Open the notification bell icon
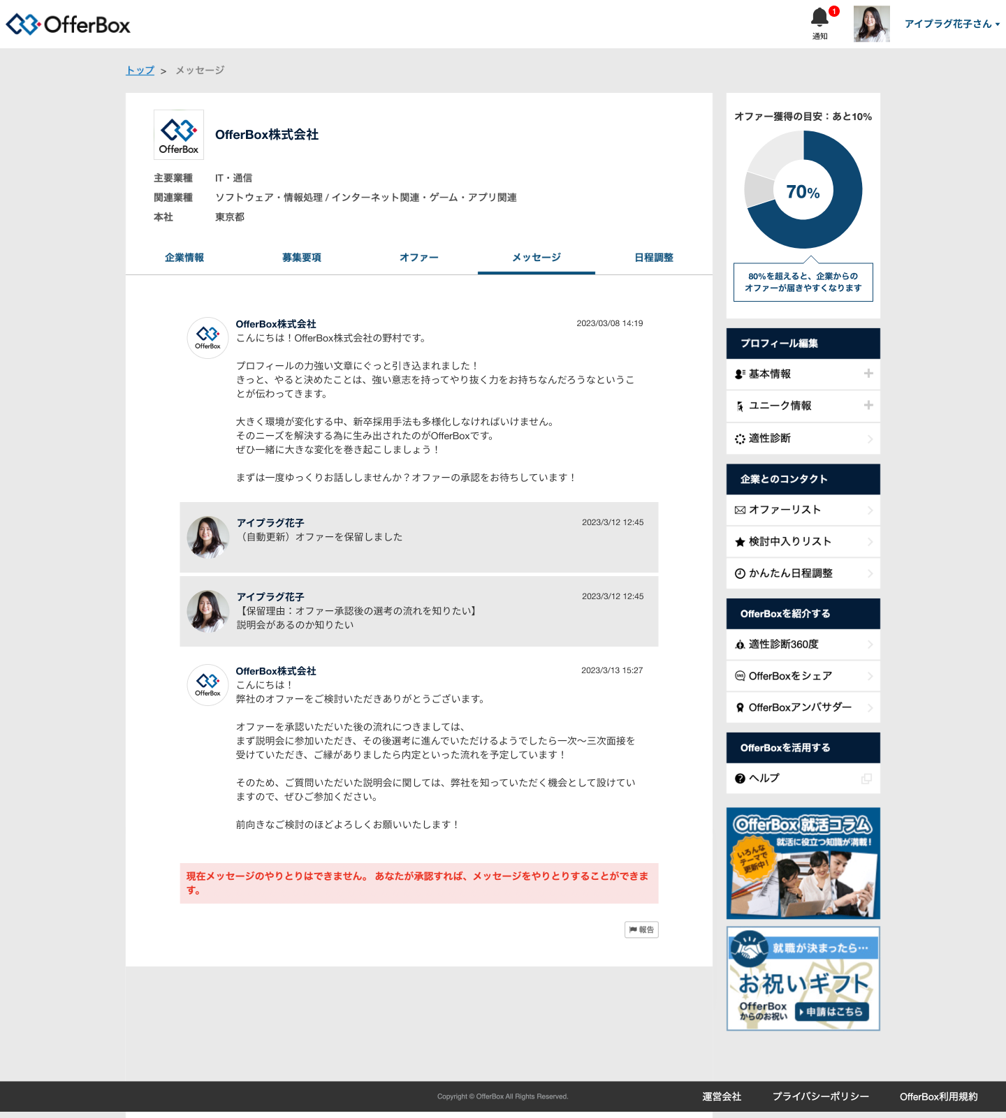This screenshot has height=1118, width=1006. pos(819,17)
